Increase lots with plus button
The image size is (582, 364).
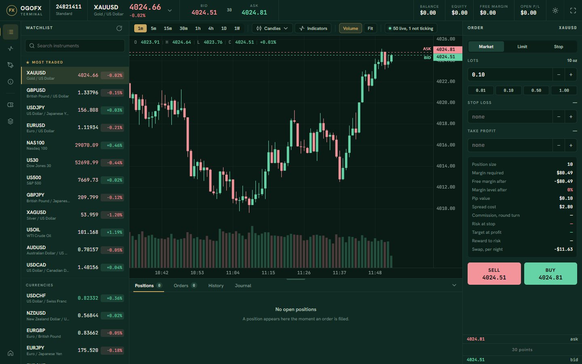coord(571,75)
